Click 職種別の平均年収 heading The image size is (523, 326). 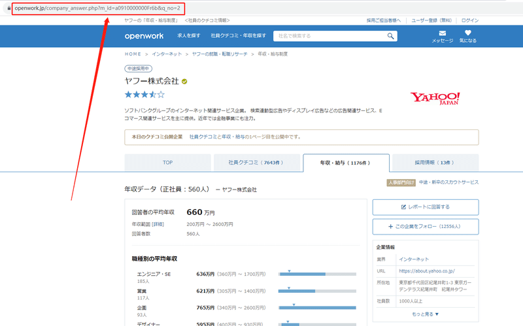coord(154,259)
